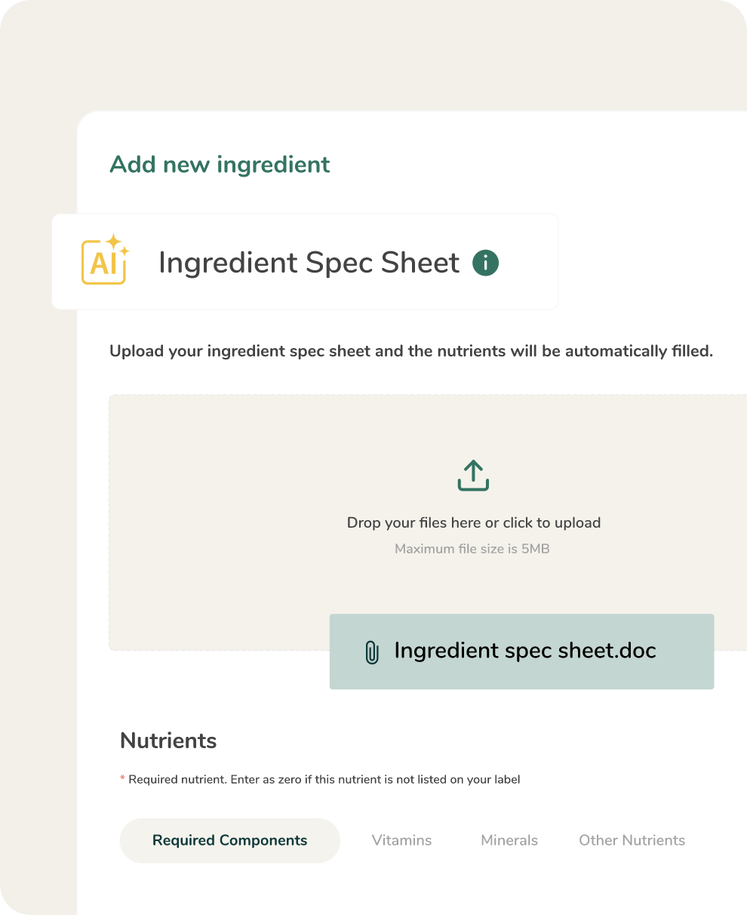This screenshot has height=915, width=747.
Task: Select the Required Components tab
Action: coord(229,840)
